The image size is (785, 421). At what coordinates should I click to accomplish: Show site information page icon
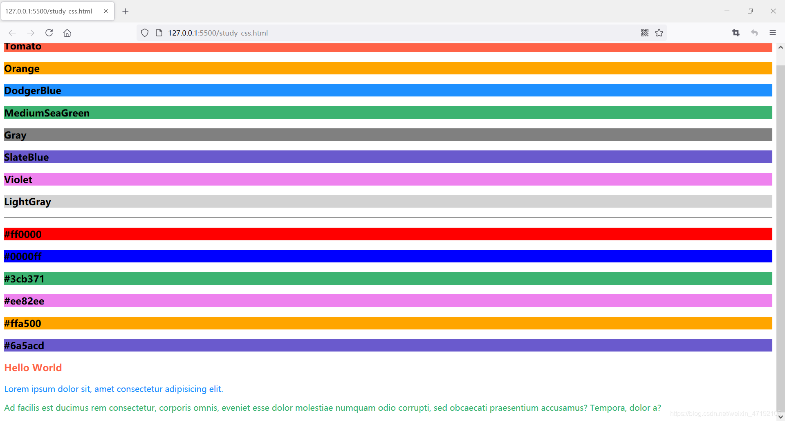(x=159, y=33)
